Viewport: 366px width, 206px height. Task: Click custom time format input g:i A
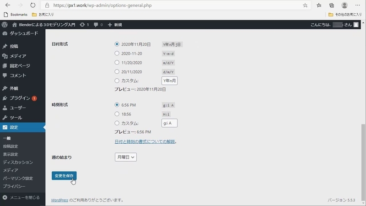pos(169,123)
